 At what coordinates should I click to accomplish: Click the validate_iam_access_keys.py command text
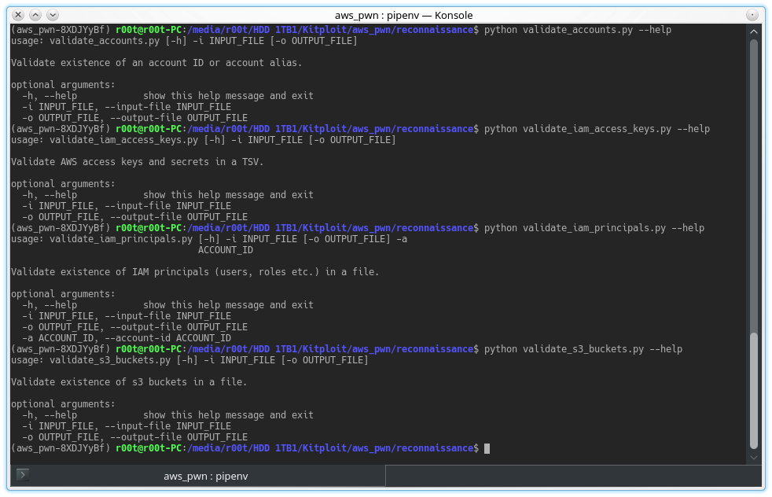[x=597, y=128]
